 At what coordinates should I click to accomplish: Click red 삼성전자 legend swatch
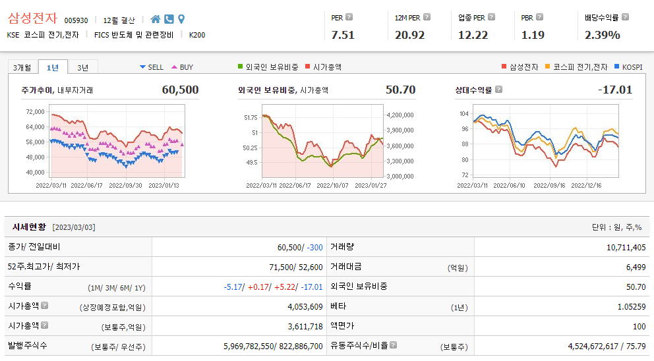click(504, 67)
